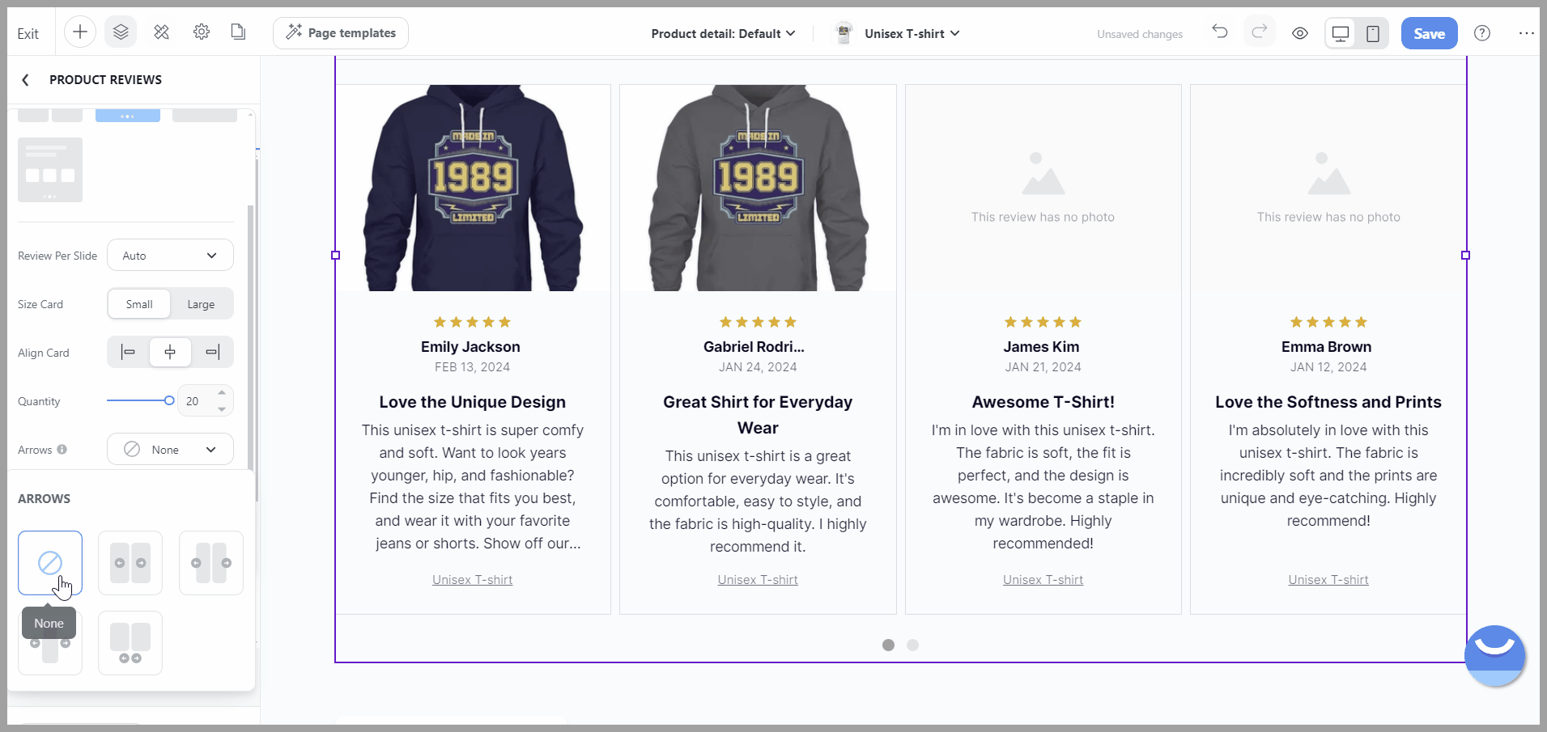
Task: Go back from Product Reviews panel
Action: tap(25, 79)
